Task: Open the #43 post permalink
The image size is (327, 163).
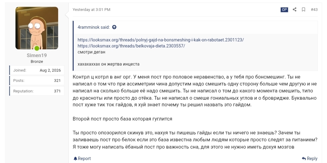Action: (x=314, y=10)
